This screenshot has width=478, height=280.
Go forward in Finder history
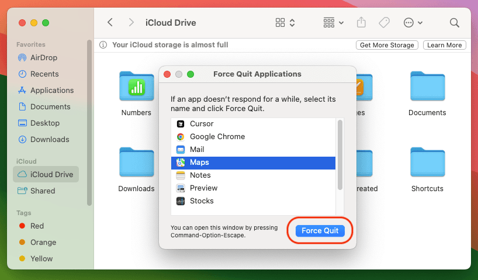131,22
